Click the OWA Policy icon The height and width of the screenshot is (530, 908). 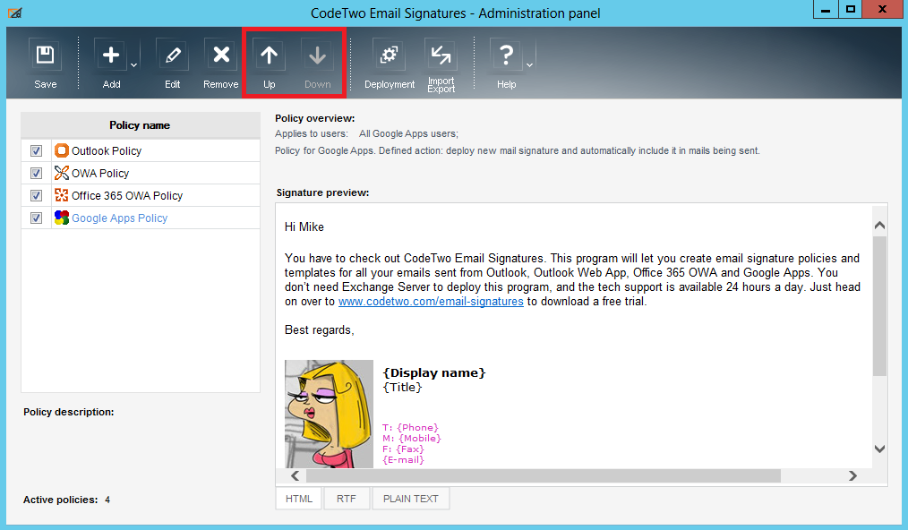(x=62, y=173)
